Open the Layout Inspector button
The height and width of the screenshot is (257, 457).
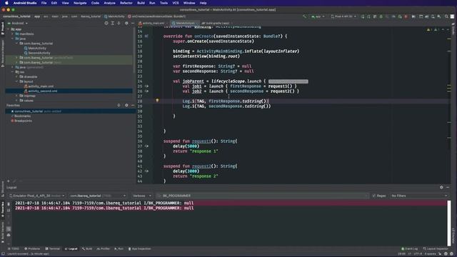pos(436,249)
